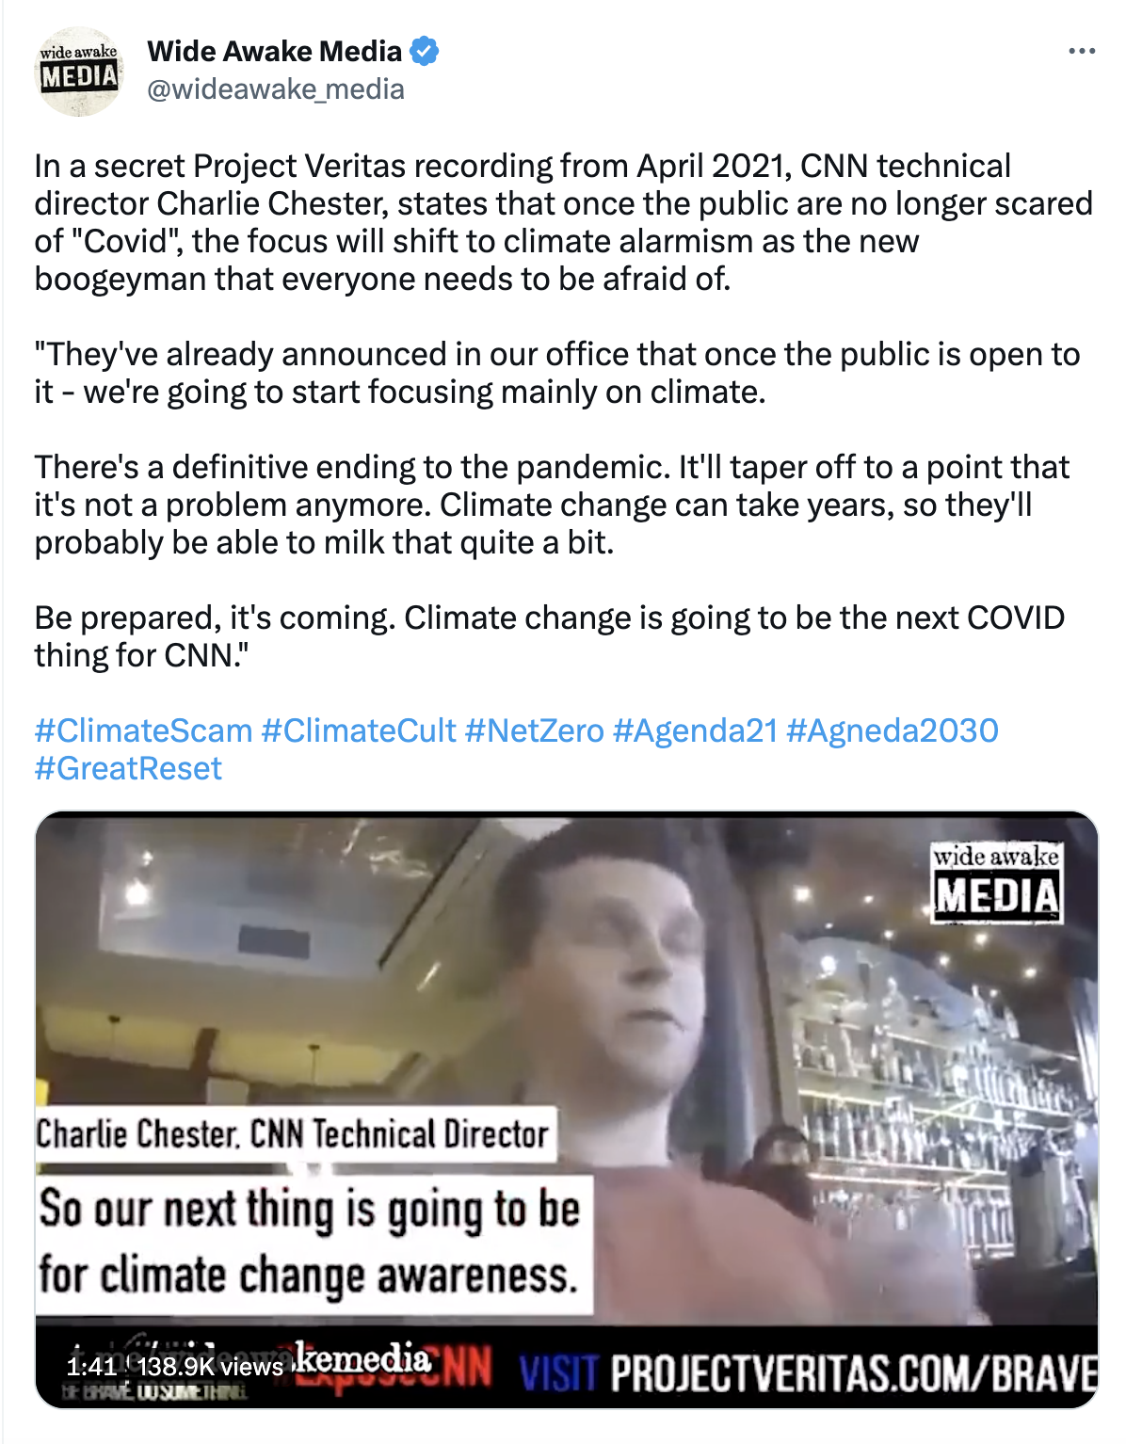Open the #Agenda21 hashtag
Image resolution: width=1126 pixels, height=1444 pixels.
pos(696,730)
